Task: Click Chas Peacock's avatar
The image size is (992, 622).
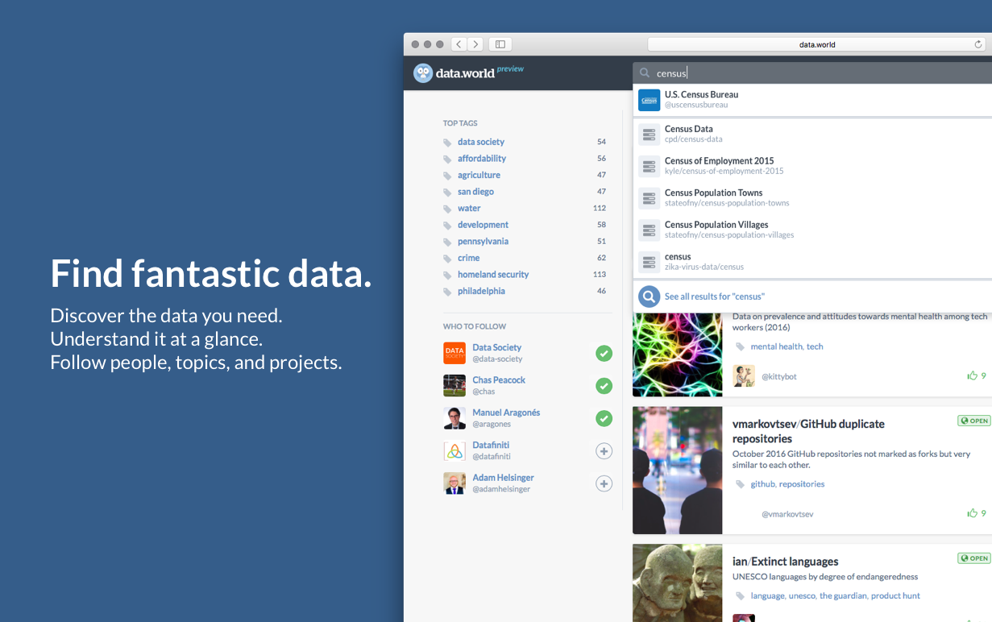Action: (x=454, y=385)
